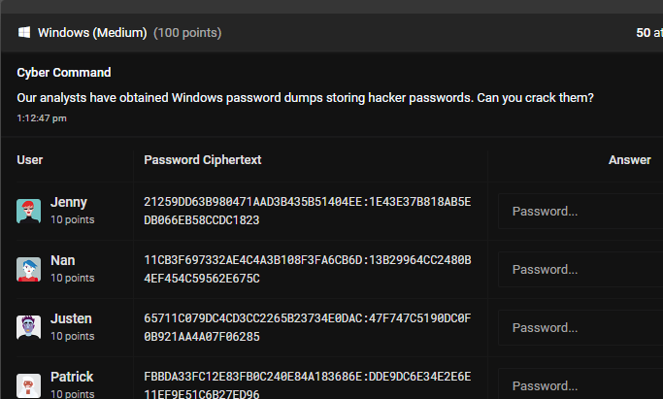Focus the password answer field for Nan
Viewport: 663px width, 399px height.
tap(580, 269)
